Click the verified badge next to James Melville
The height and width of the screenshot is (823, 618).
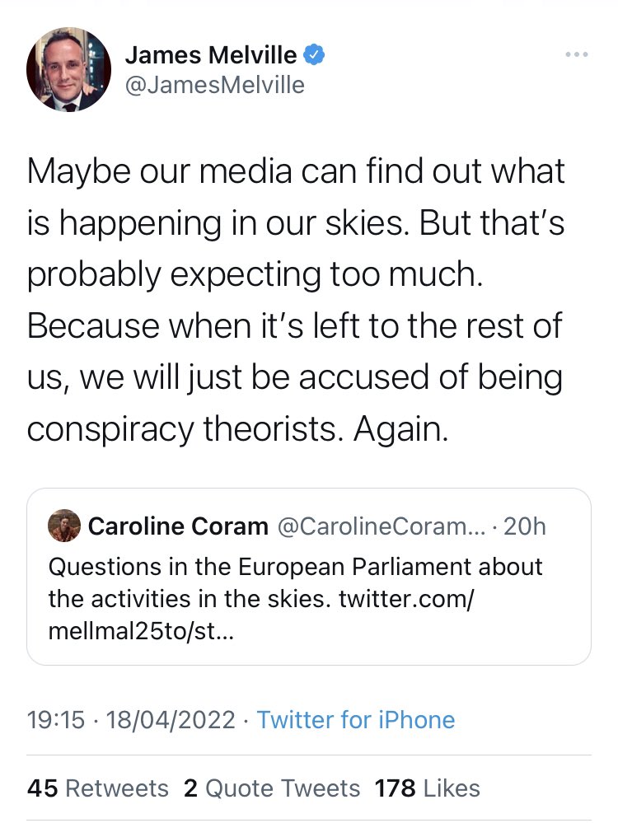point(313,54)
